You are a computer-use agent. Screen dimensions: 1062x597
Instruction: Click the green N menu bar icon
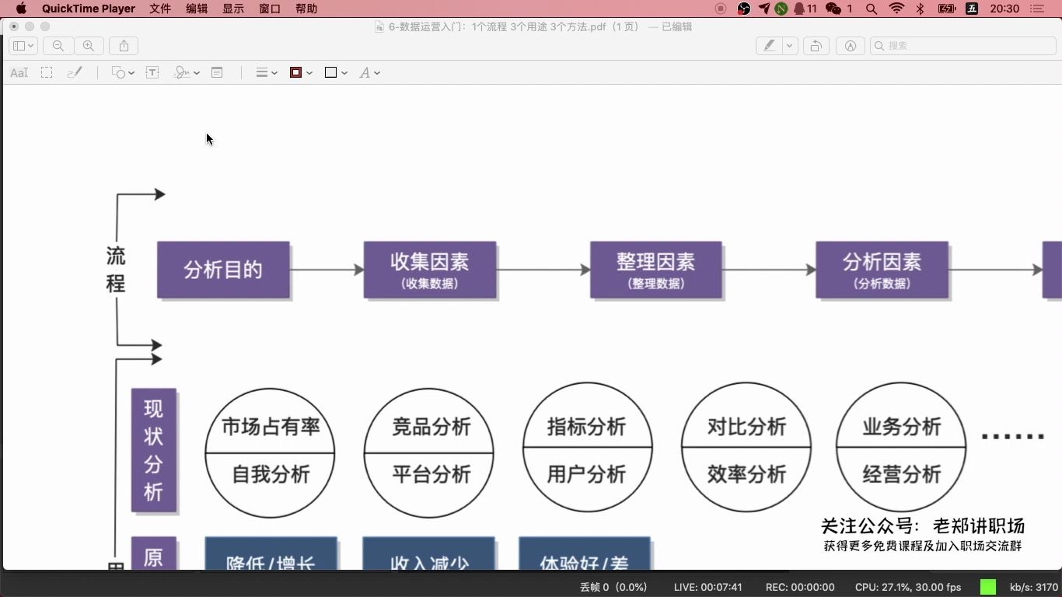(x=781, y=9)
